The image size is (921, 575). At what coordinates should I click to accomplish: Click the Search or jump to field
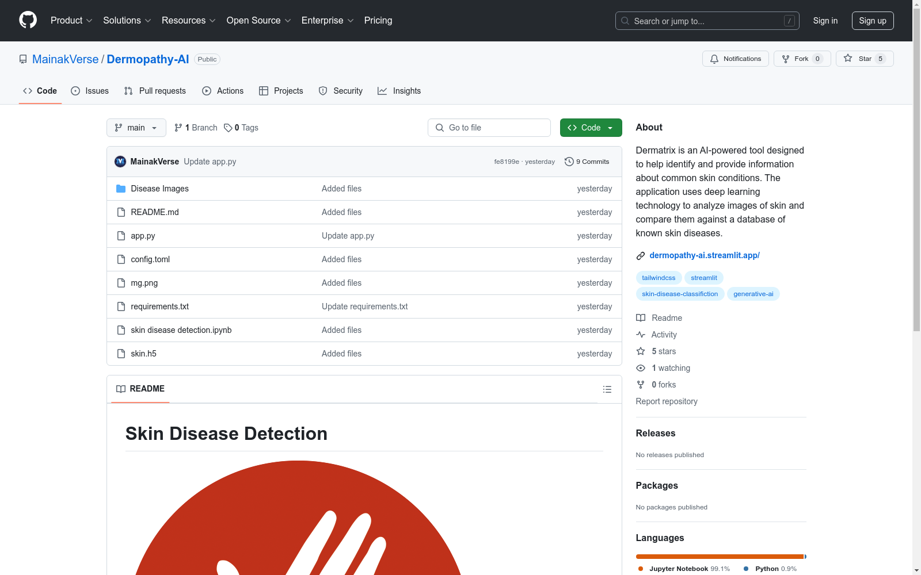707,21
